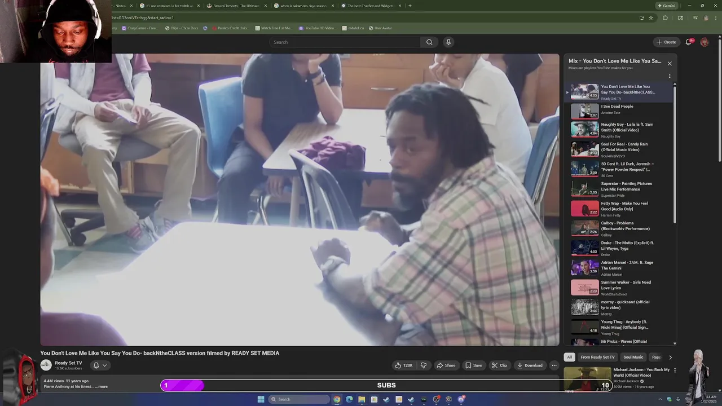722x406 pixels.
Task: Open Ready Set TV channel name link
Action: tap(68, 363)
